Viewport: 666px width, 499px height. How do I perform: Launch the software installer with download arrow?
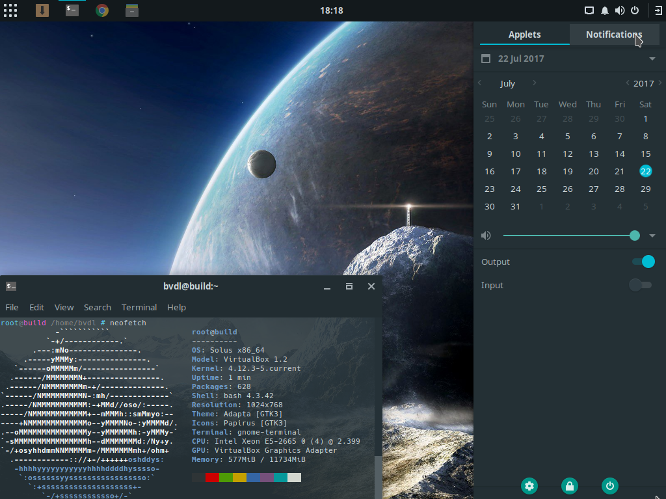42,10
